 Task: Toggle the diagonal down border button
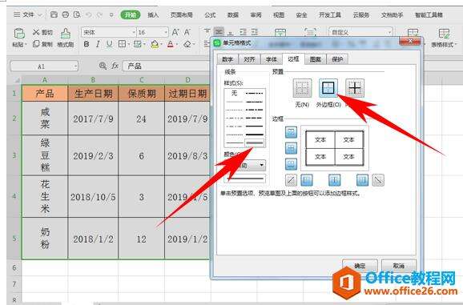[378, 180]
